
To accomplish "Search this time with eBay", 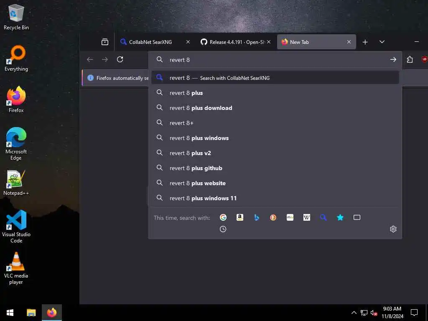I will click(x=290, y=217).
